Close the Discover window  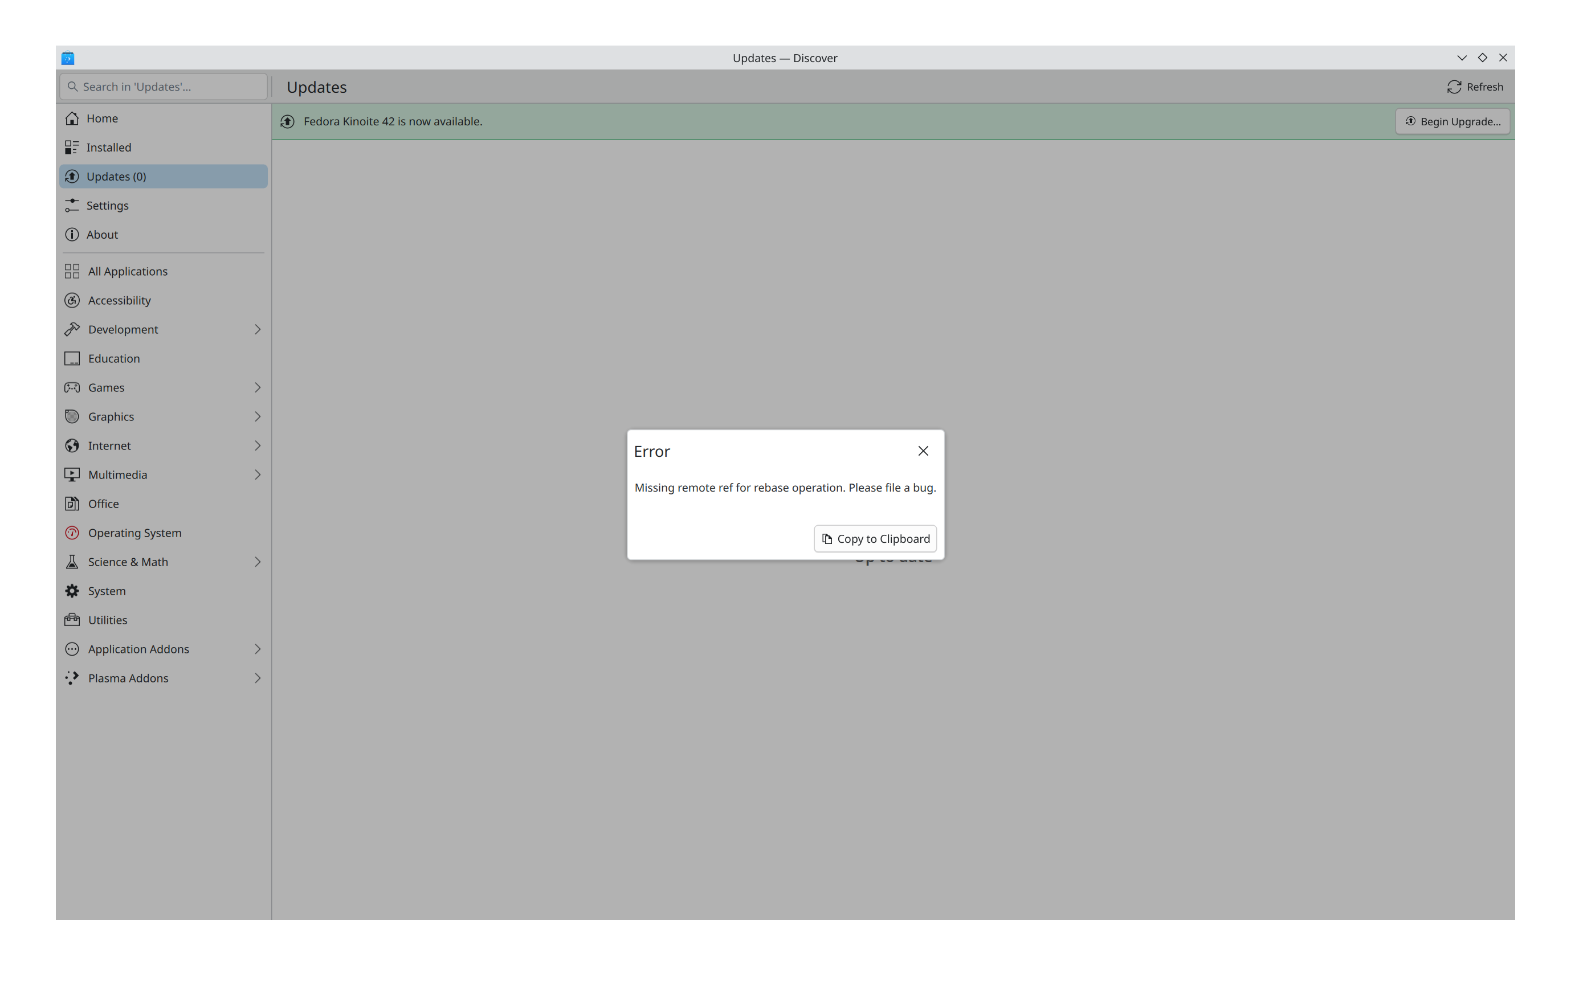1503,58
